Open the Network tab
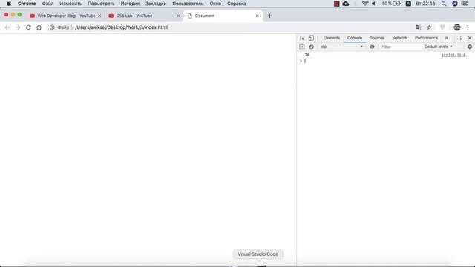Viewport: 475px width, 267px height. [x=399, y=38]
